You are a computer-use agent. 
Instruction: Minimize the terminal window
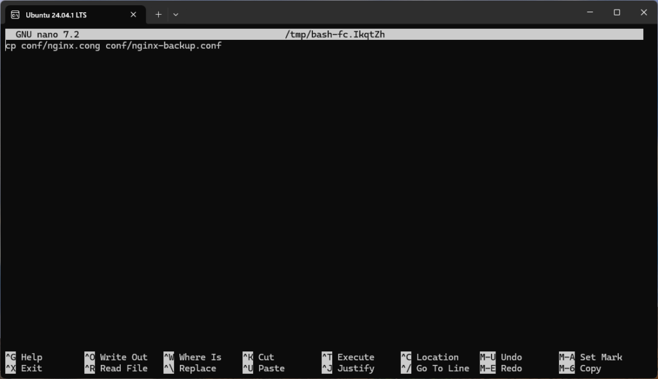pos(587,12)
